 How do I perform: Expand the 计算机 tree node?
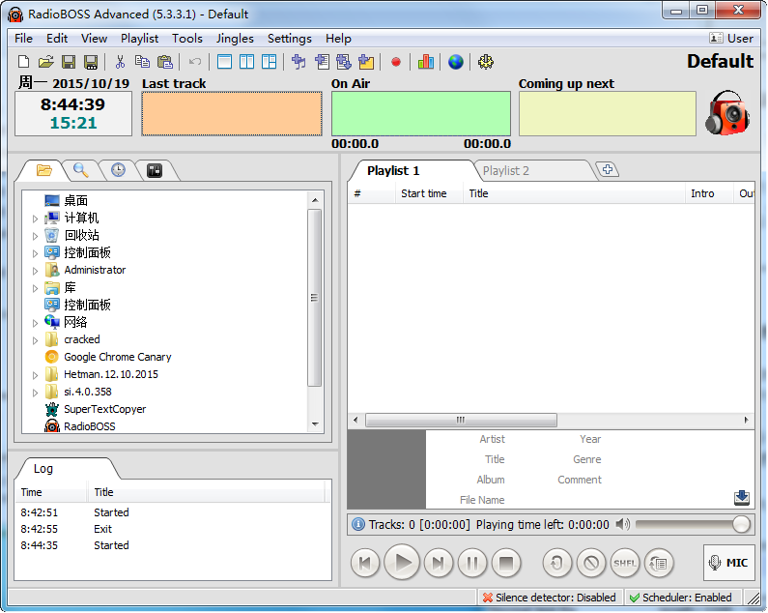tap(36, 219)
